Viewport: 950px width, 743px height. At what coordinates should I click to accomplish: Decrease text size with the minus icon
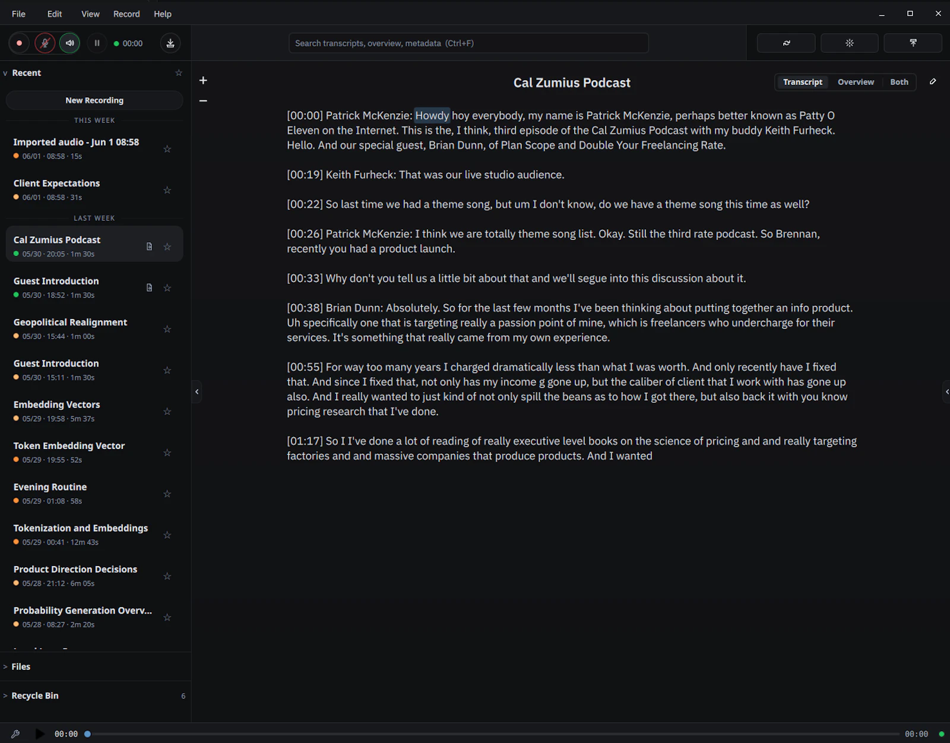(x=203, y=101)
